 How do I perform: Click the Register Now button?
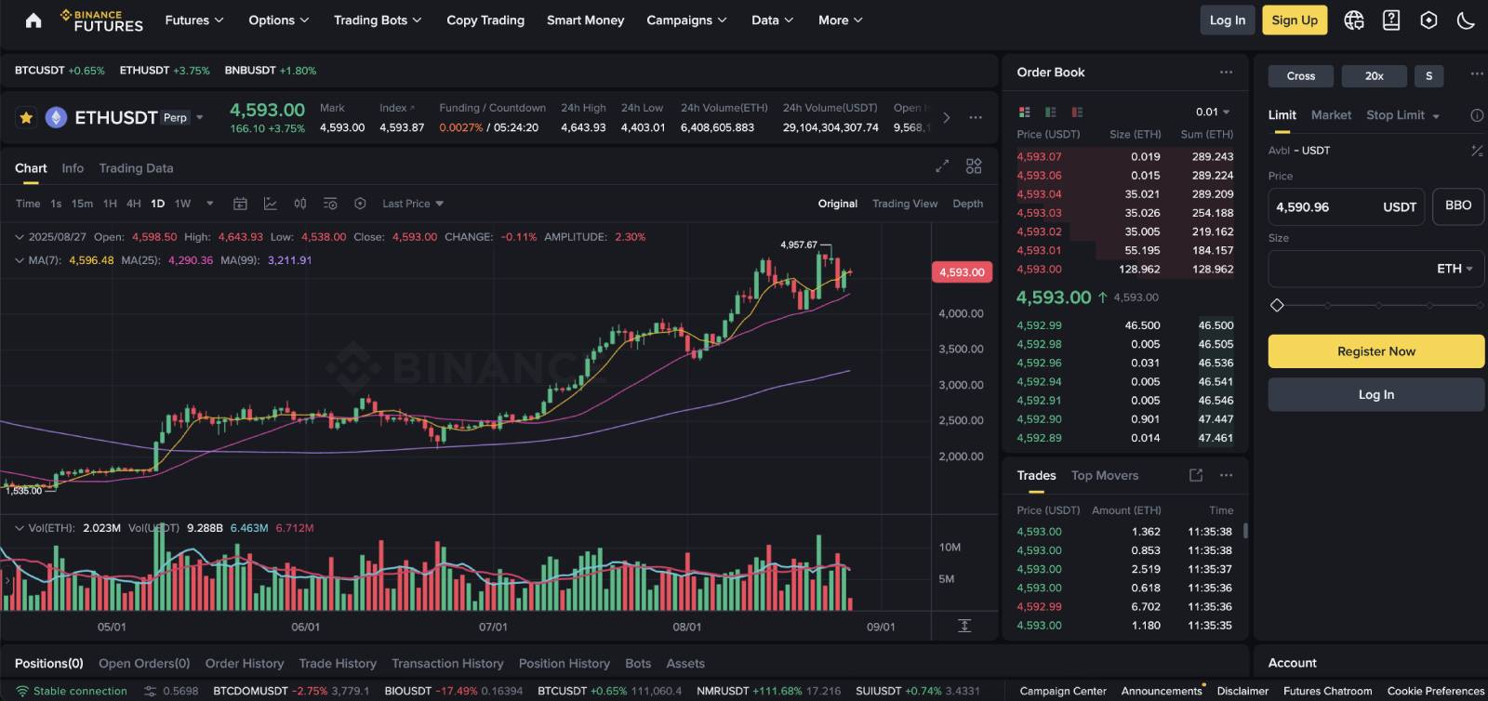[1375, 351]
